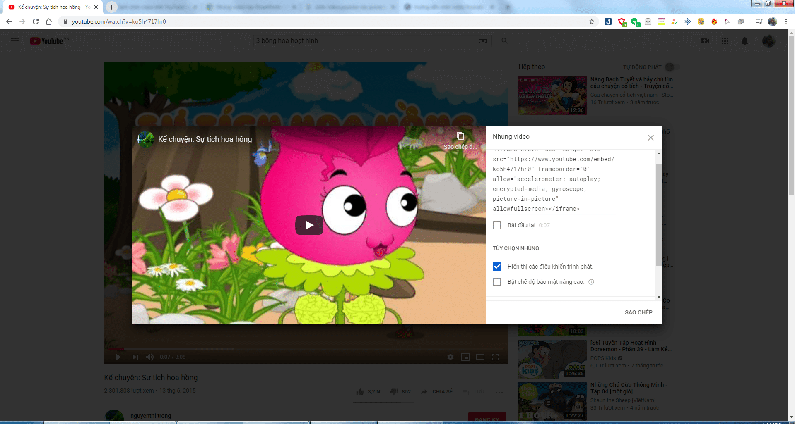795x424 pixels.
Task: Click the red shield extension icon
Action: tap(622, 21)
